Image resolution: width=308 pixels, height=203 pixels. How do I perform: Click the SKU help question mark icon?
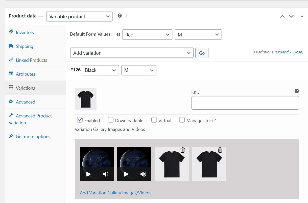pyautogui.click(x=297, y=91)
